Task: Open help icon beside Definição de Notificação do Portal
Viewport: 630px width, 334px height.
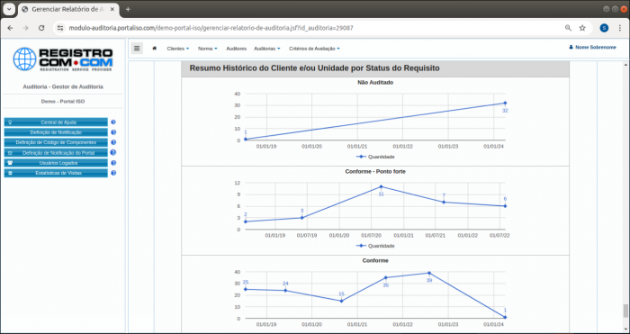Action: coord(113,153)
